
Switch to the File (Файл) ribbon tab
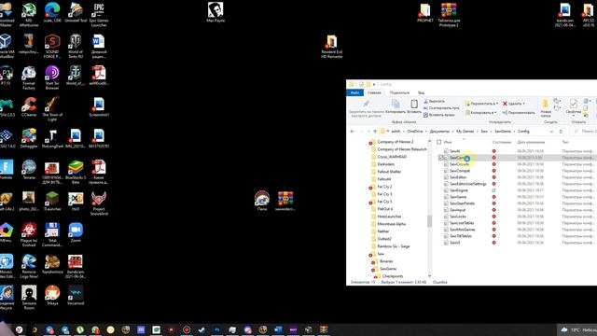pyautogui.click(x=354, y=92)
